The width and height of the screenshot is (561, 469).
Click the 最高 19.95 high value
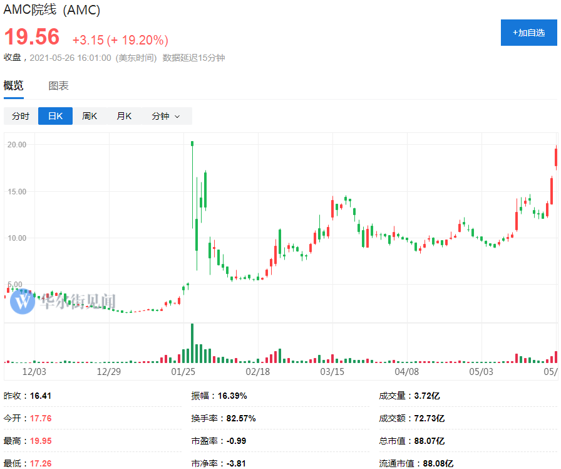coord(41,441)
